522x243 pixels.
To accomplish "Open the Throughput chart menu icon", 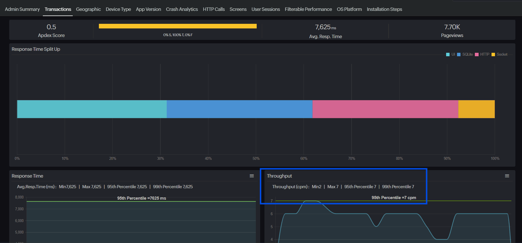I will pos(507,176).
